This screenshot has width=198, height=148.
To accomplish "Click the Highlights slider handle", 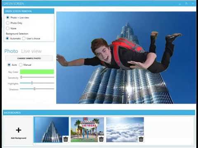I will click(x=32, y=83).
